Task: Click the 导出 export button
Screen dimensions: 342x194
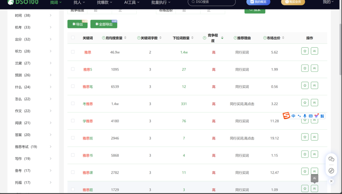Action: tap(77, 24)
